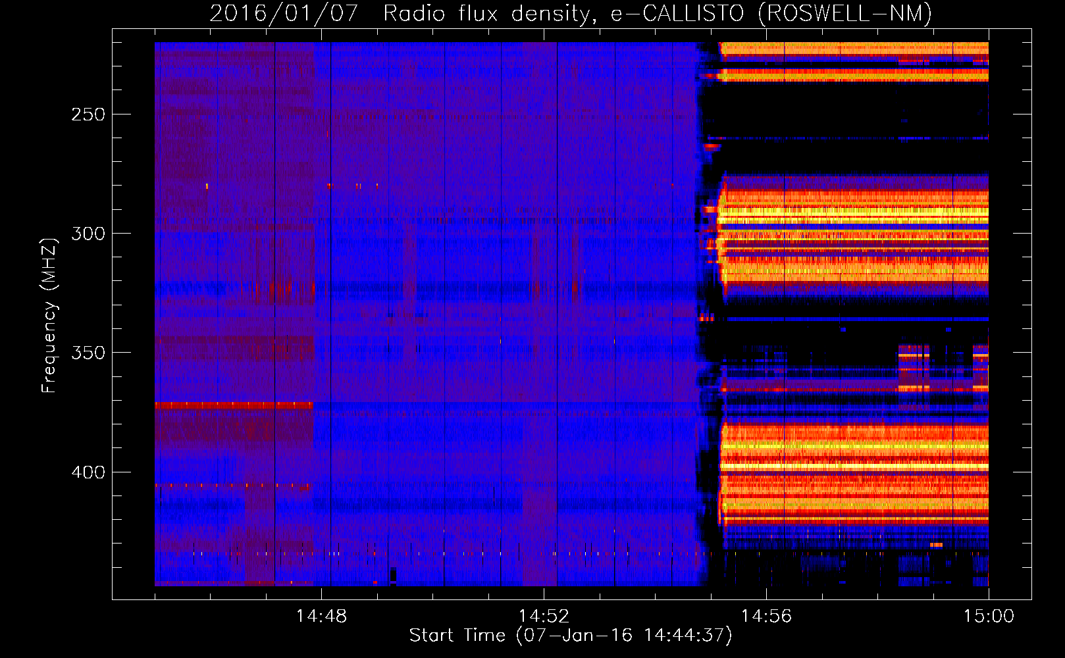
Task: Click the 14:56 time tick label
Action: point(766,616)
